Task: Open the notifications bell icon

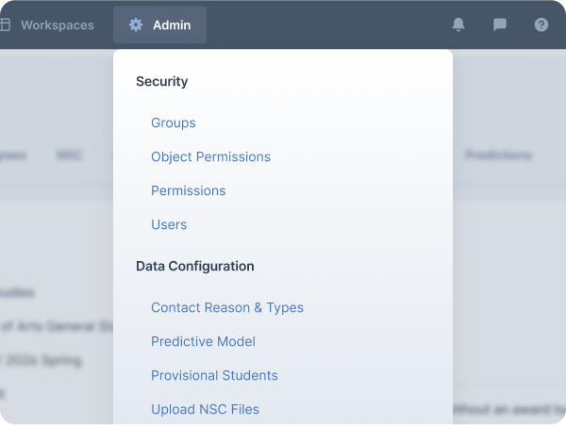Action: pyautogui.click(x=458, y=25)
